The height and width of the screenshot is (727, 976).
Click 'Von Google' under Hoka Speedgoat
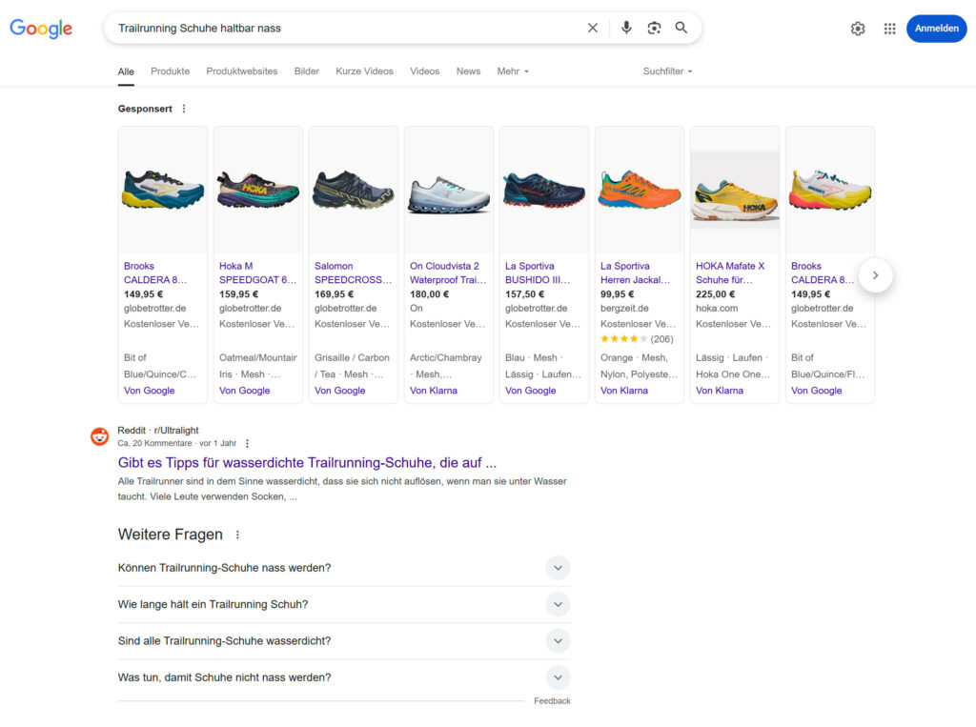tap(244, 391)
